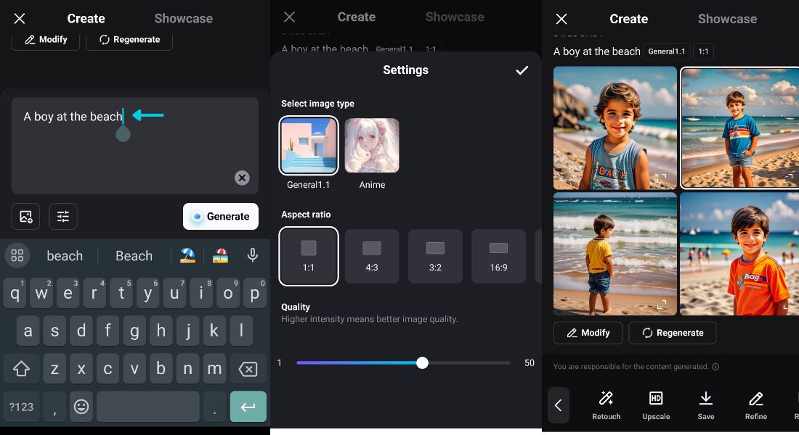
Task: Open the boy in grey tank top image
Action: point(615,128)
